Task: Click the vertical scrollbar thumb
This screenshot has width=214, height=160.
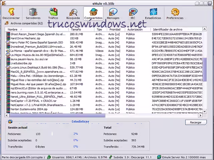Action: coord(204,69)
